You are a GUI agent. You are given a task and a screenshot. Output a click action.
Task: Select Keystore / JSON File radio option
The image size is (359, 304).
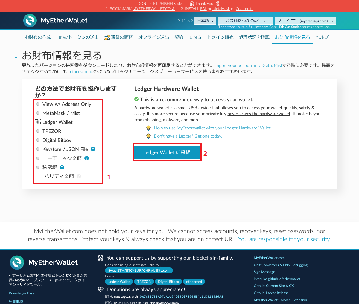(38, 149)
